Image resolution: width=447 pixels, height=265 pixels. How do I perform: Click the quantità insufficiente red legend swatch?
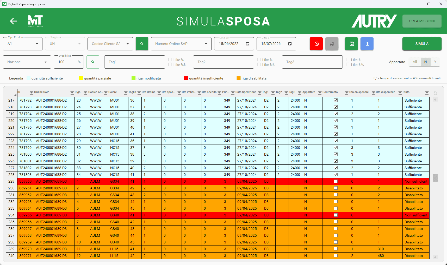click(186, 78)
